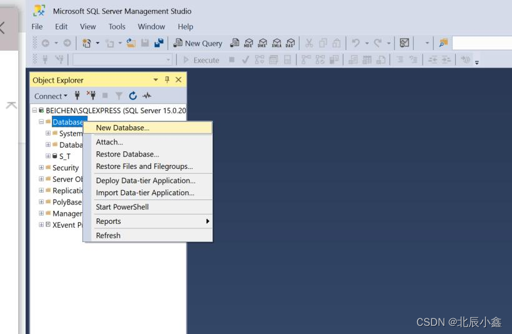
Task: Choose Restore Database... from context menu
Action: (148, 154)
